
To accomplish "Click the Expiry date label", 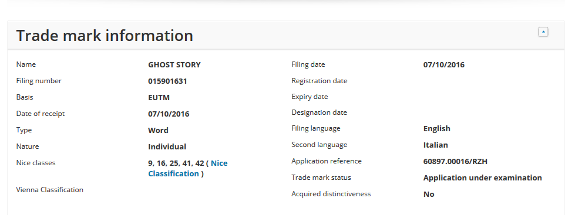I will point(310,97).
